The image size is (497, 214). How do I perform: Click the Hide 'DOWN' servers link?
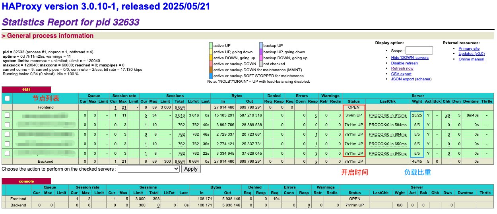tap(410, 58)
